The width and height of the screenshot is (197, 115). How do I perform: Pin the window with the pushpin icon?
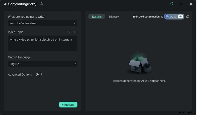click(172, 4)
